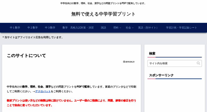Open the 中3数学 menu item
Screen dimensions: 207x112
(50, 28)
